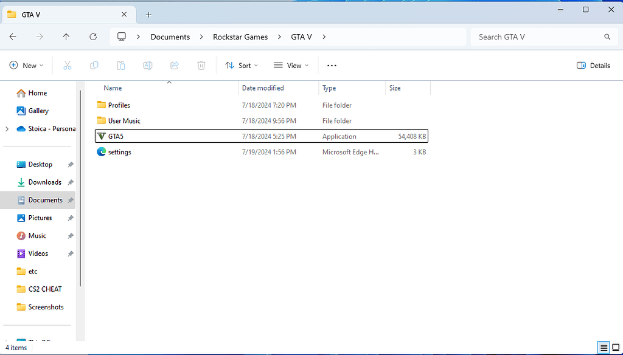This screenshot has width=623, height=355.
Task: Open the Details pane
Action: 593,65
